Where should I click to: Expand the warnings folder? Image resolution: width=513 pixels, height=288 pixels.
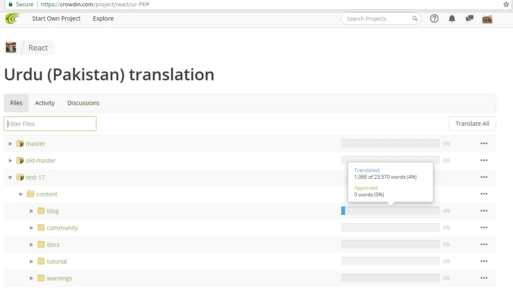pyautogui.click(x=31, y=278)
